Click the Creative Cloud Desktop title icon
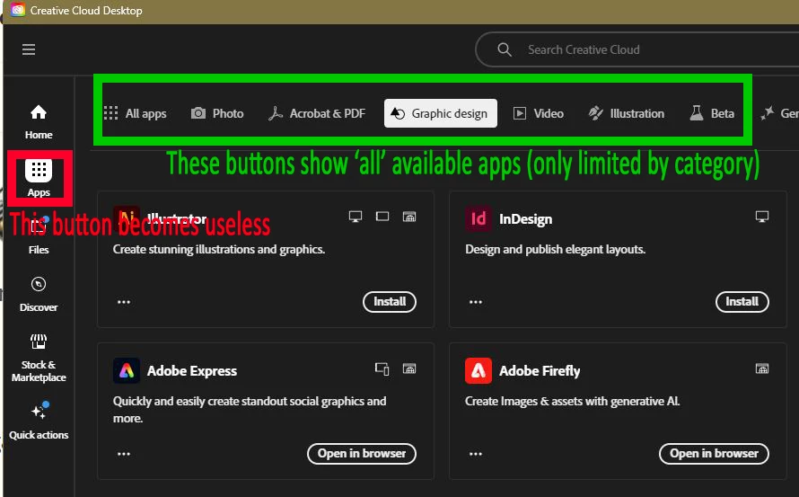 (18, 10)
